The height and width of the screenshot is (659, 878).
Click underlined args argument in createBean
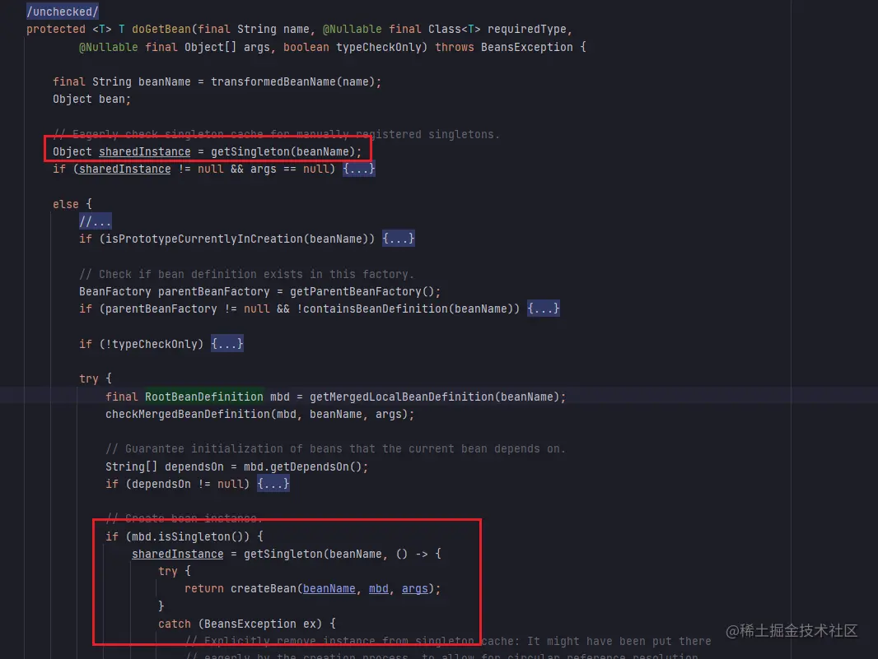(415, 588)
